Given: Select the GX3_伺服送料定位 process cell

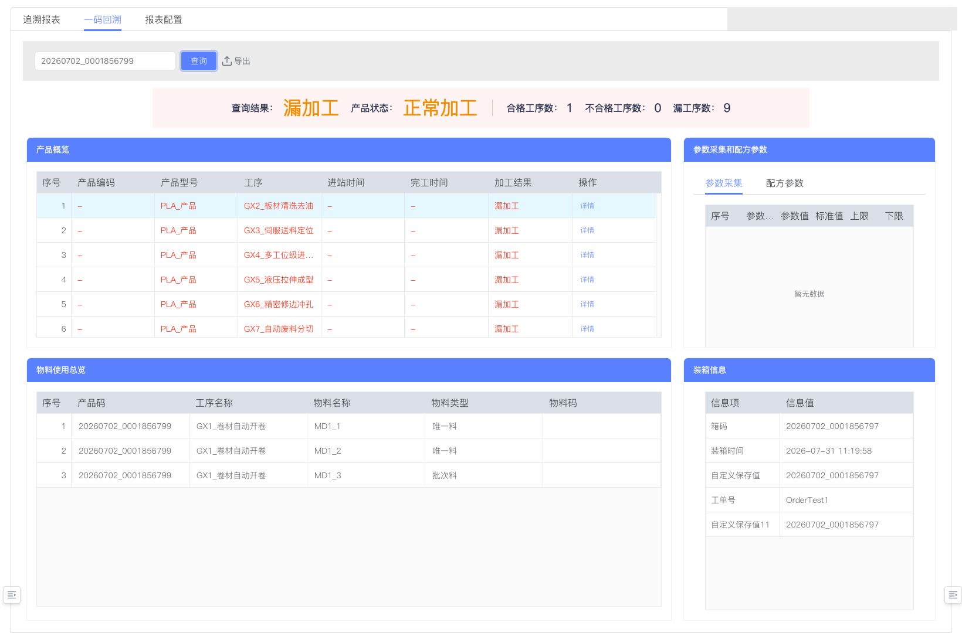Looking at the screenshot, I should 279,230.
